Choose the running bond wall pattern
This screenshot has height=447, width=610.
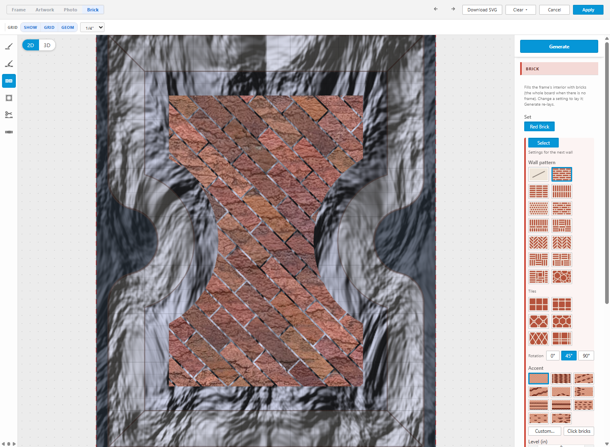pyautogui.click(x=562, y=174)
